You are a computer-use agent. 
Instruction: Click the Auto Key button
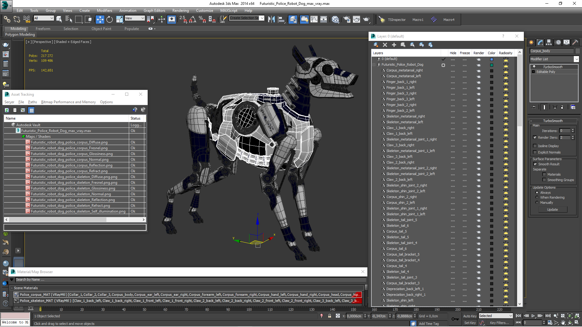click(x=470, y=316)
